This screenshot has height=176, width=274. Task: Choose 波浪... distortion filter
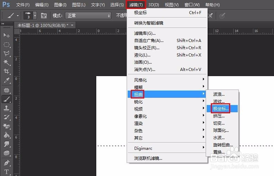pyautogui.click(x=222, y=94)
